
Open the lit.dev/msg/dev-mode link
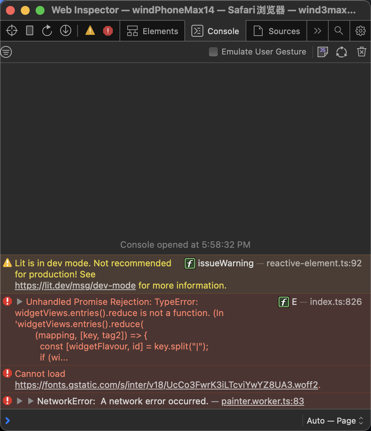[x=75, y=286]
